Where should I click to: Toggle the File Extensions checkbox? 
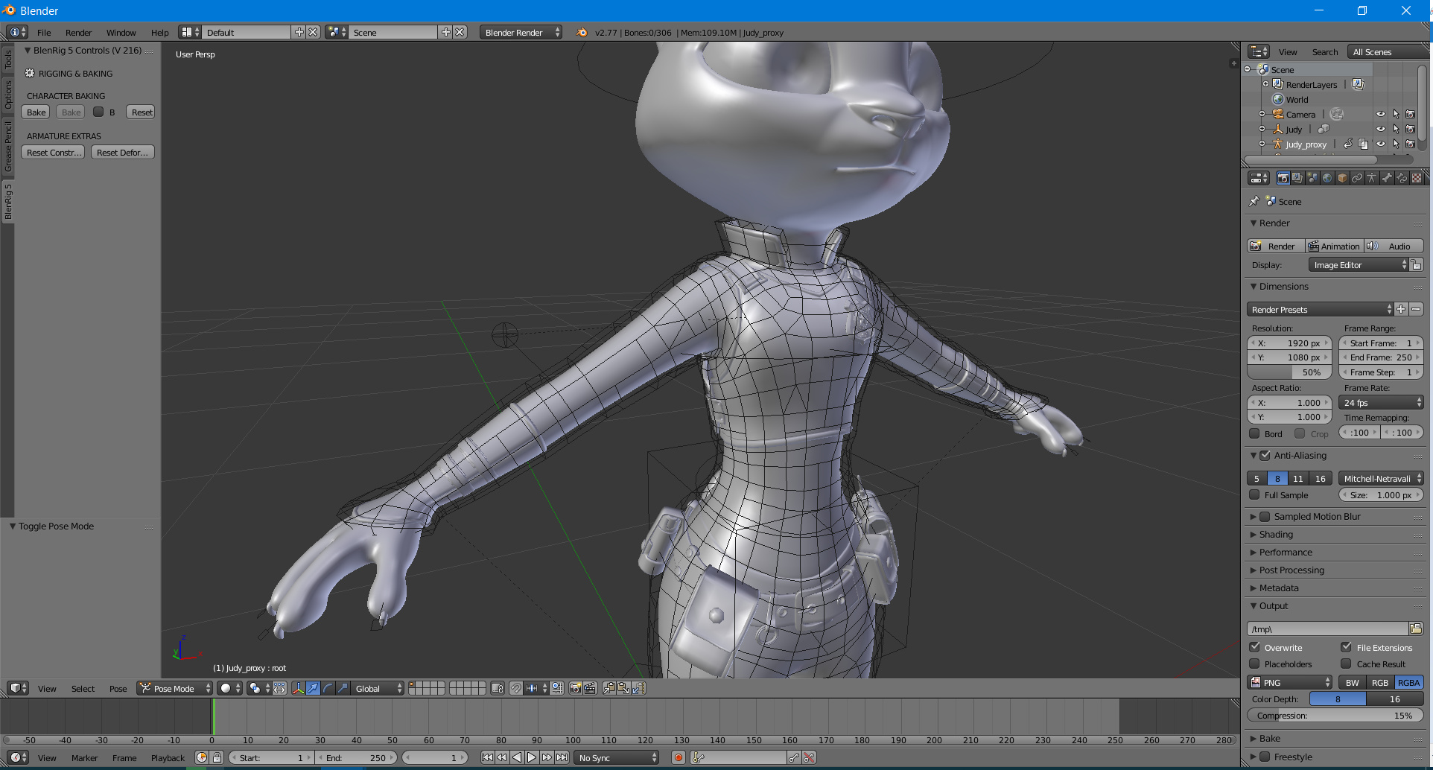pos(1347,647)
